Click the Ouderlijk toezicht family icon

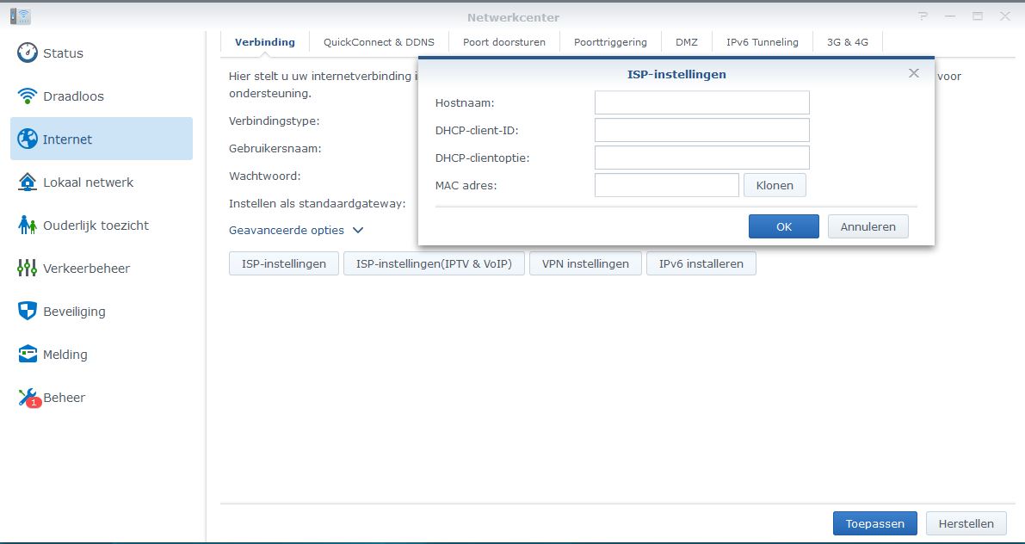pos(28,225)
